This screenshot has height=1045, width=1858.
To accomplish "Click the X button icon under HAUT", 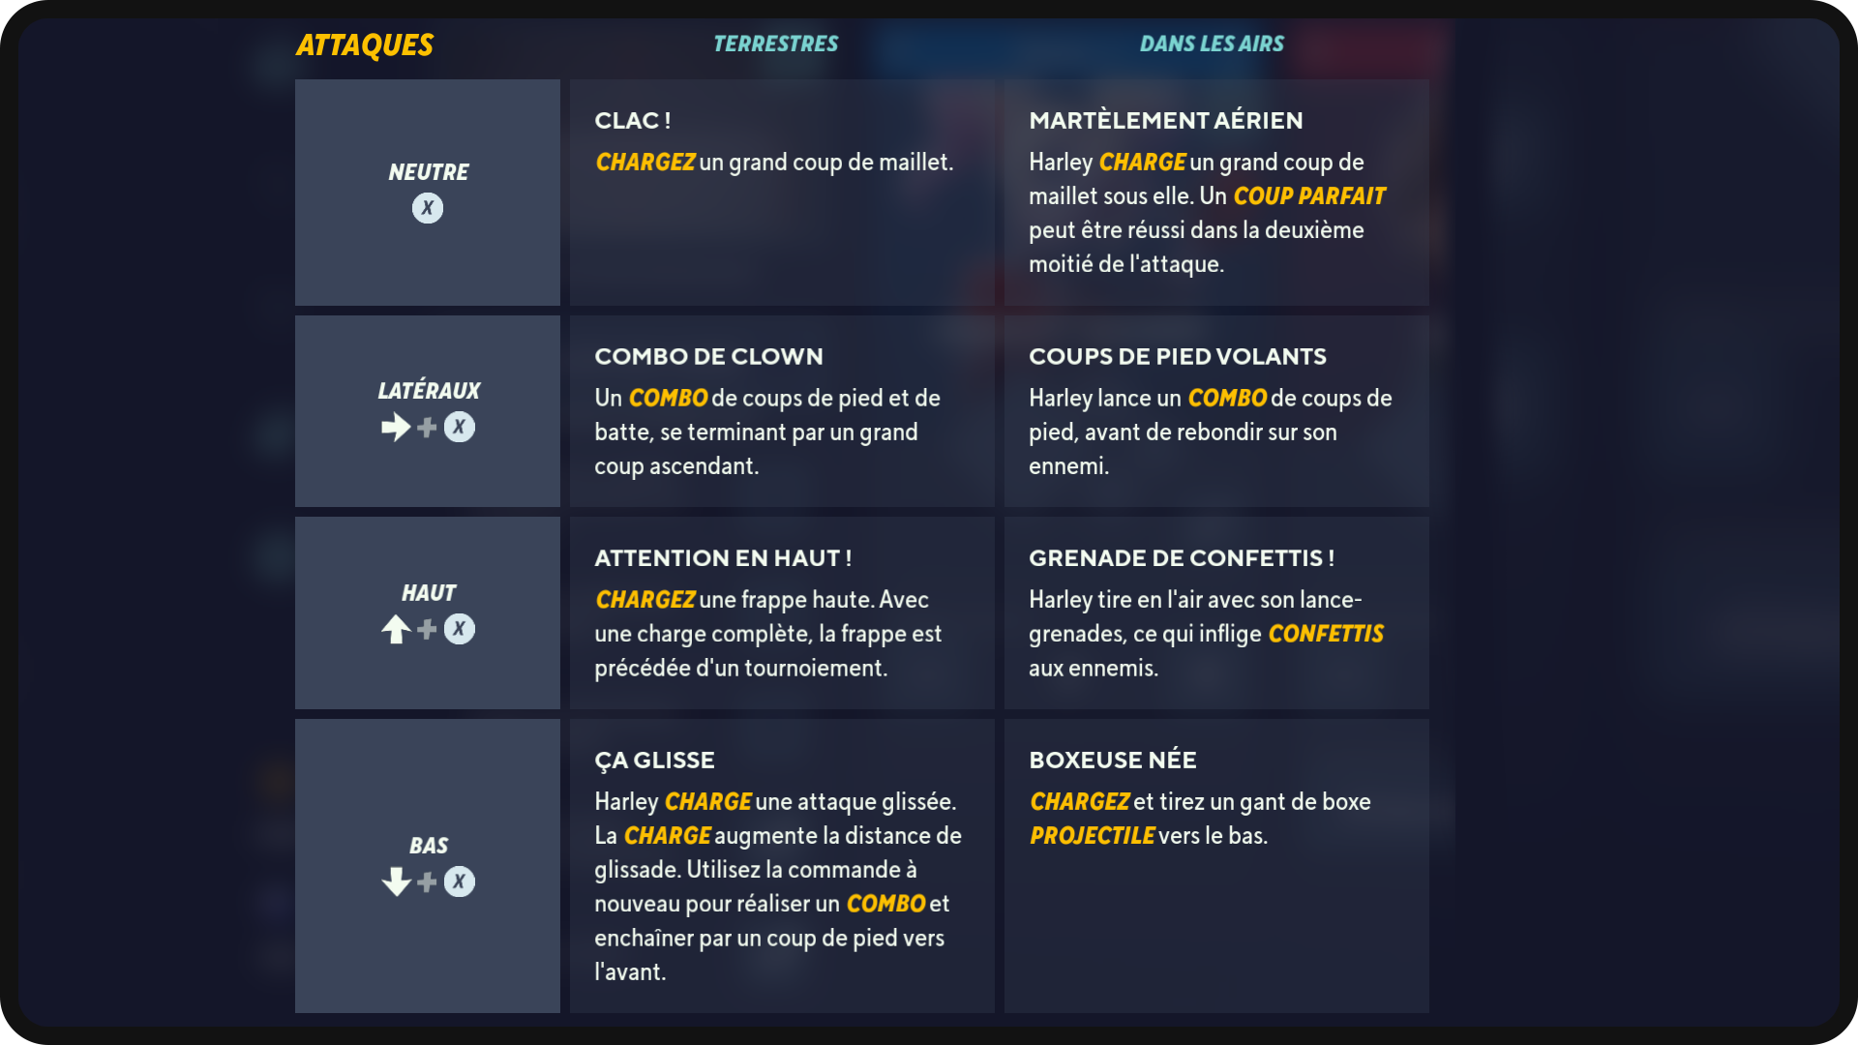I will tap(460, 629).
